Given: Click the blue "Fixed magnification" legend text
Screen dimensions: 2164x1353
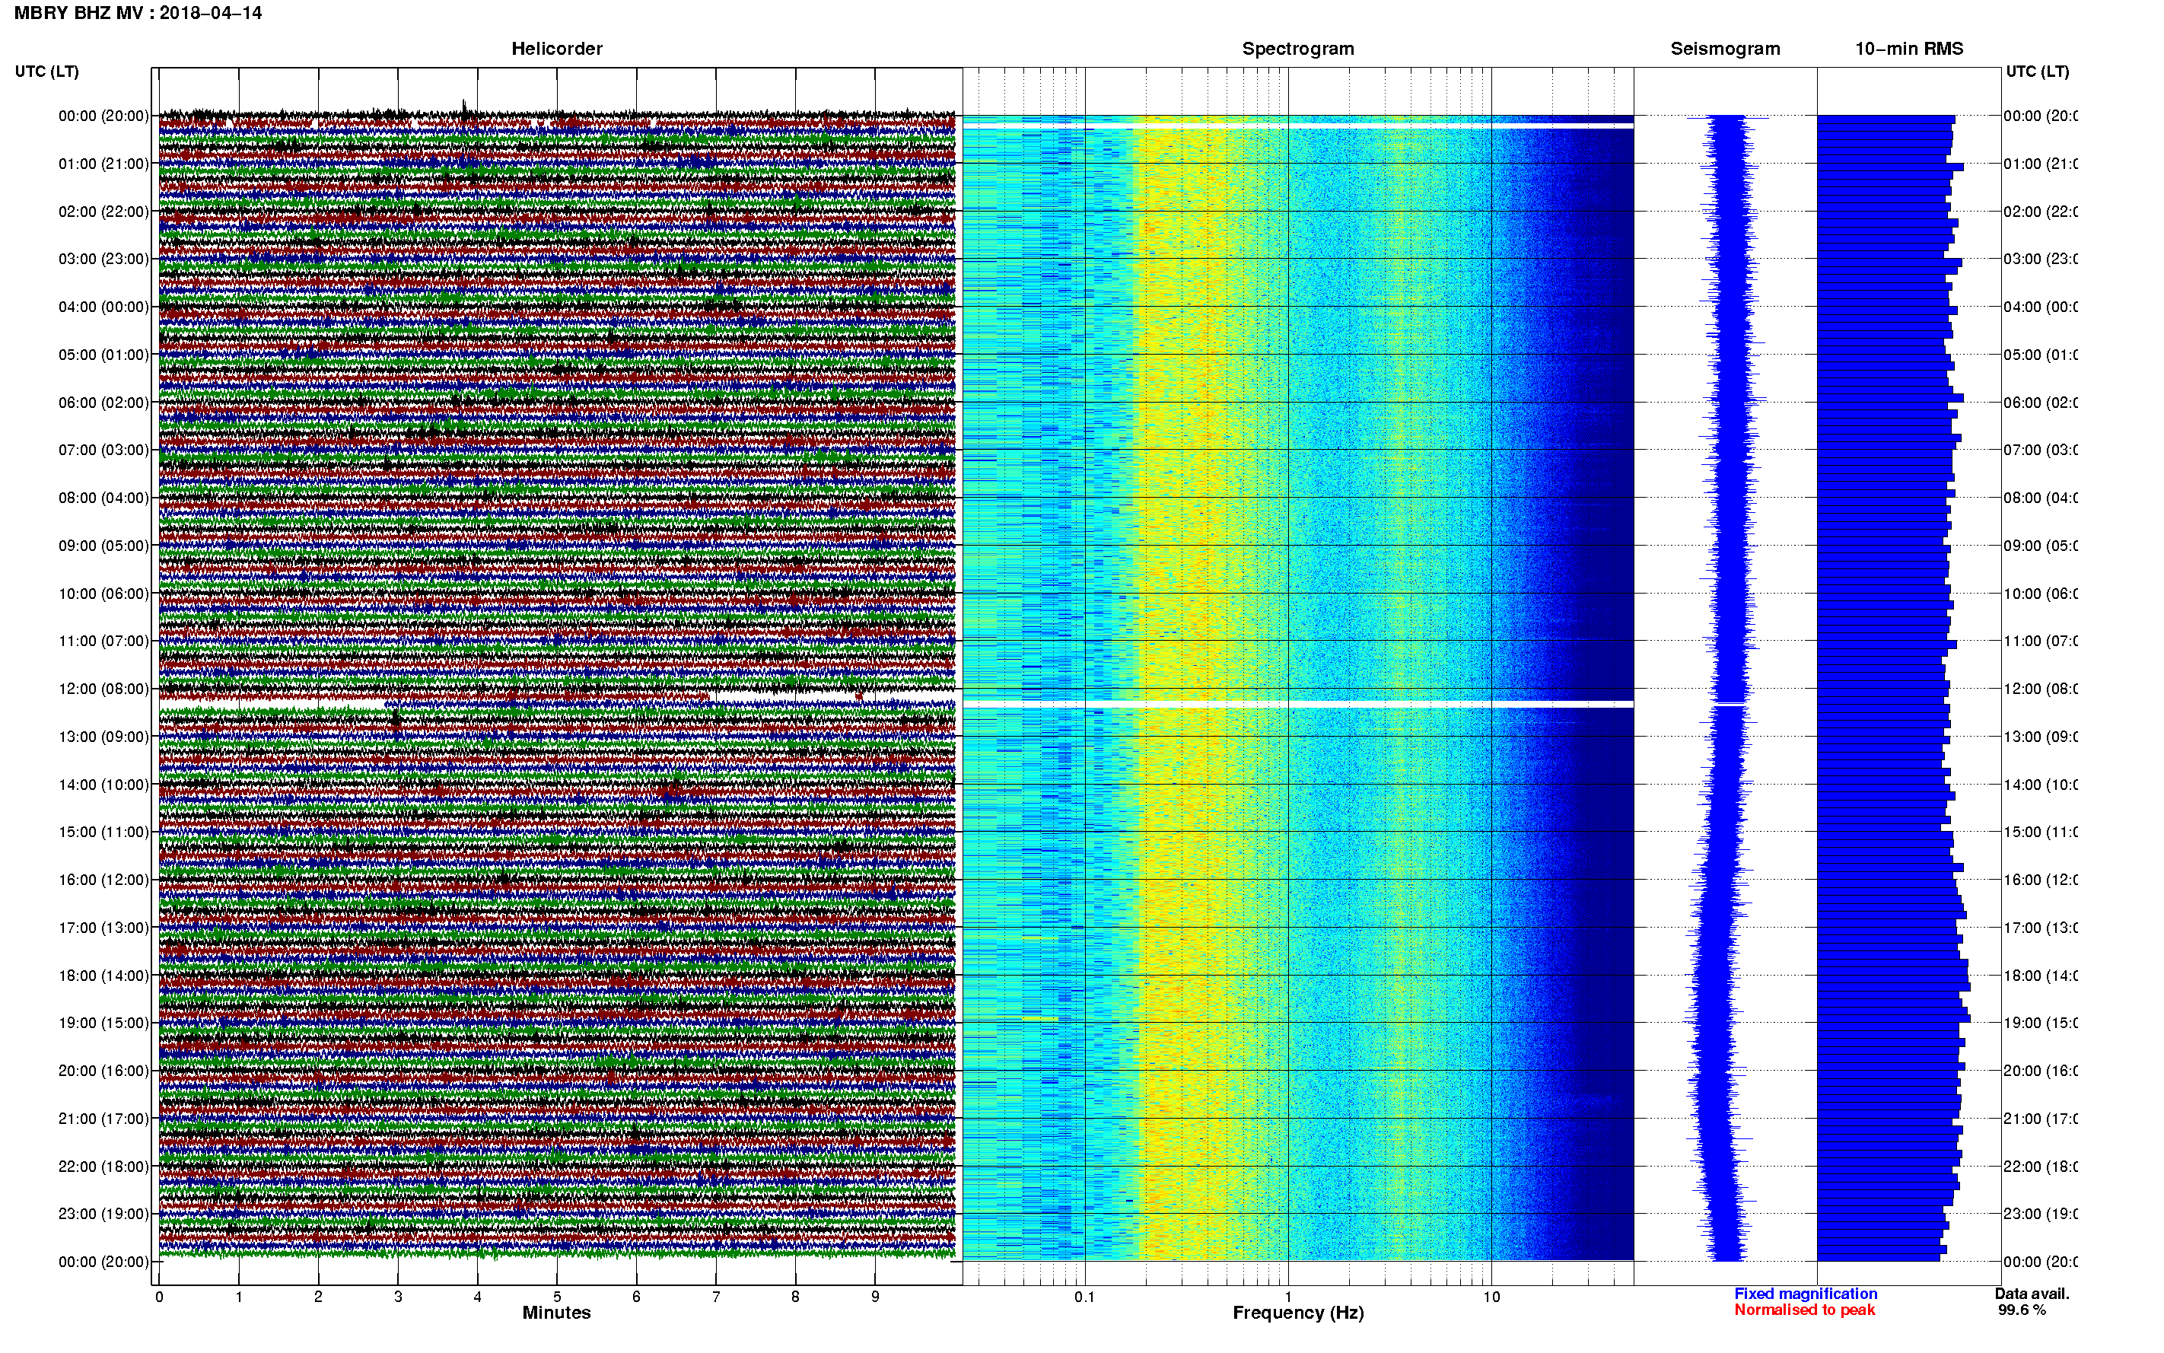Looking at the screenshot, I should [1806, 1294].
